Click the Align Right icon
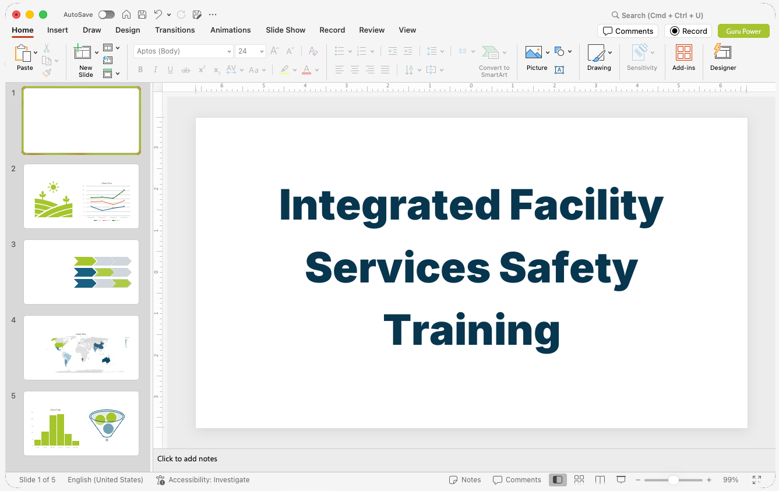779x491 pixels. coord(370,70)
